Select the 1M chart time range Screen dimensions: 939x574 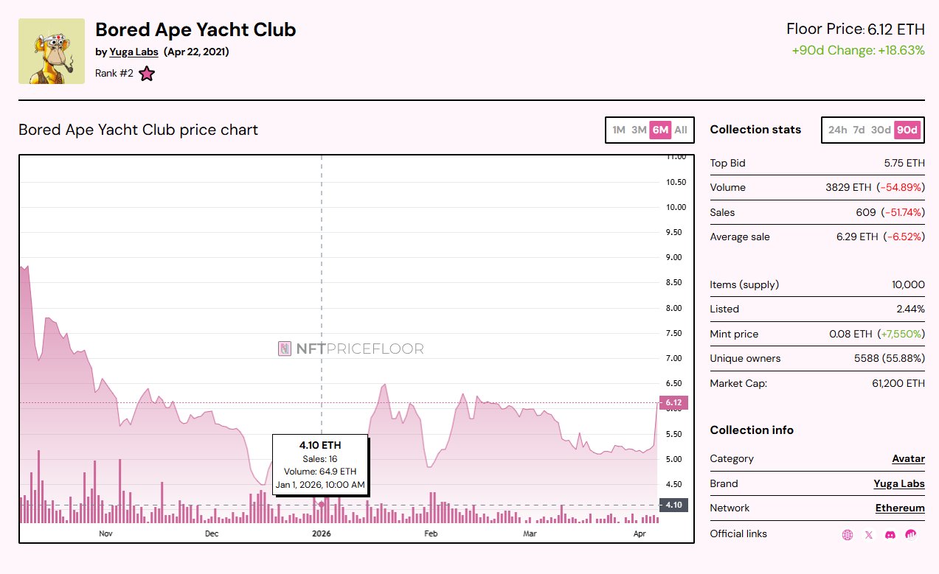click(619, 130)
